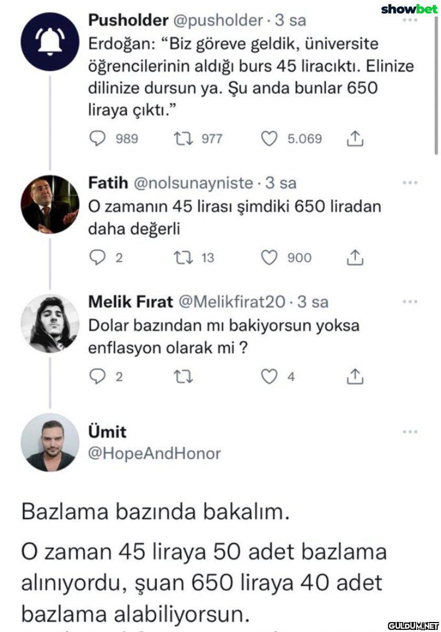Reply to Melik Fırat's tweet
The image size is (441, 632).
tap(96, 376)
